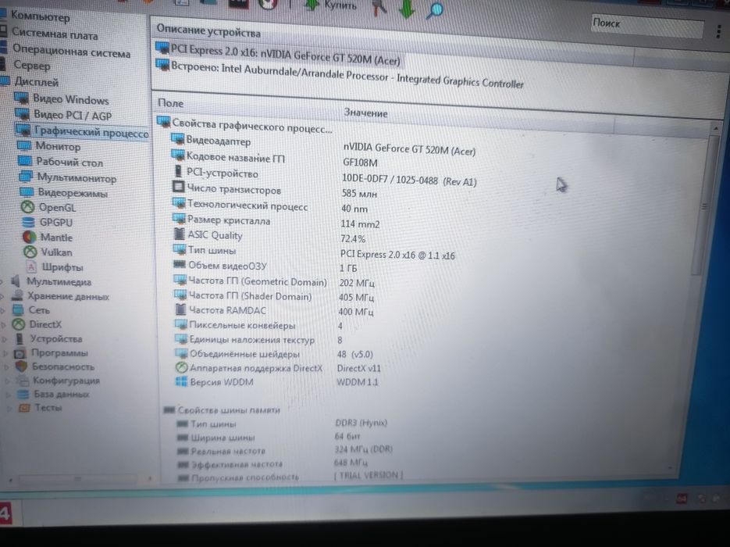Image resolution: width=730 pixels, height=547 pixels.
Task: Expand the Устройства branch arrow
Action: (x=5, y=338)
